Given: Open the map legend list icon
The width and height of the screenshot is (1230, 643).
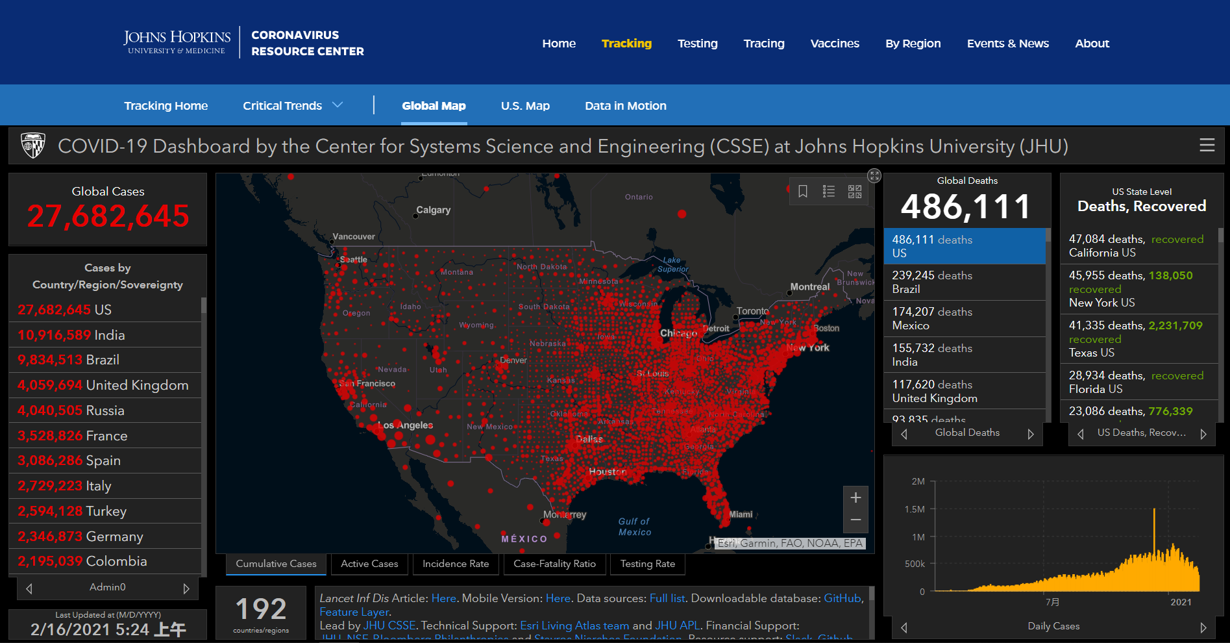Looking at the screenshot, I should [x=829, y=192].
